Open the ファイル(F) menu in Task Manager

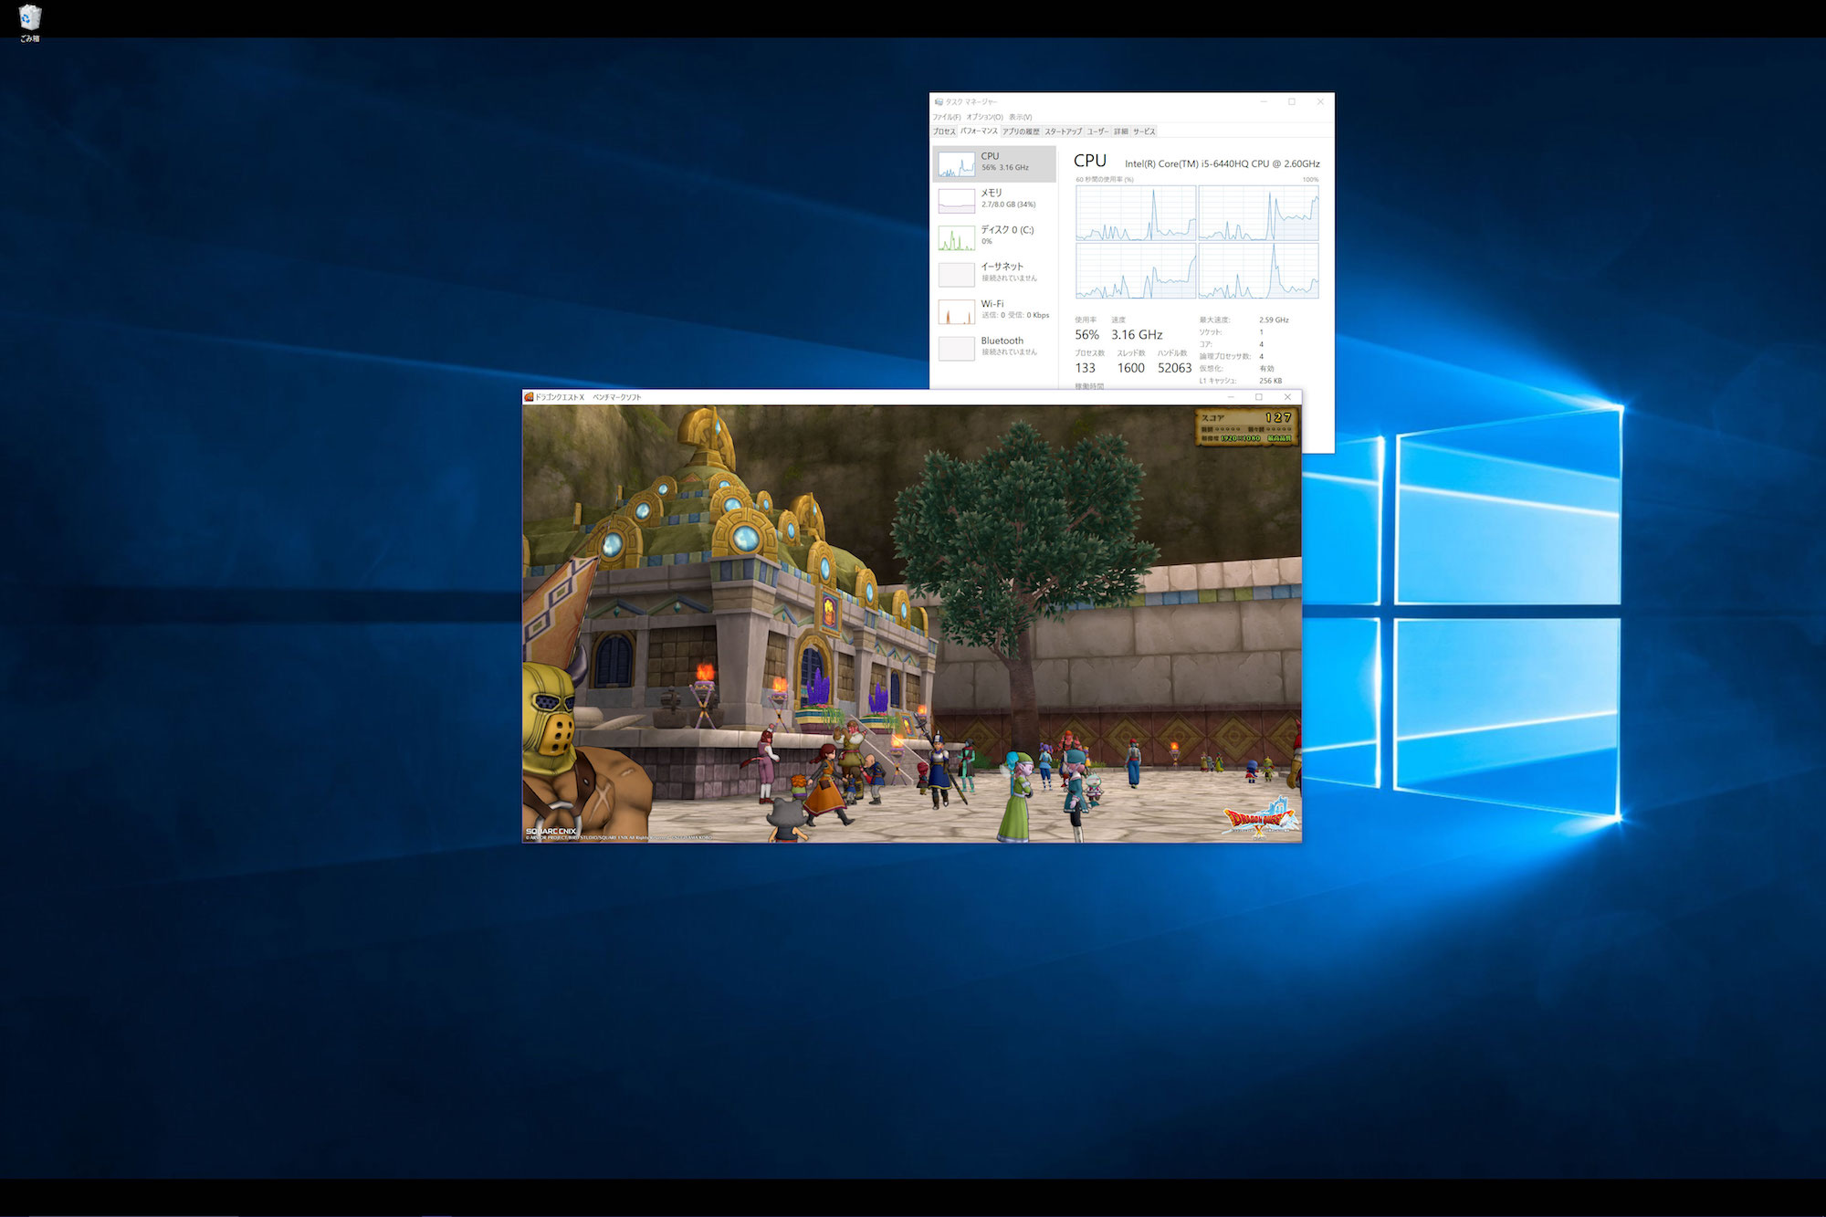click(946, 117)
